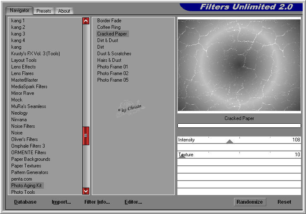Screen dimensions: 306x214
Task: Open the About tab
Action: click(64, 11)
